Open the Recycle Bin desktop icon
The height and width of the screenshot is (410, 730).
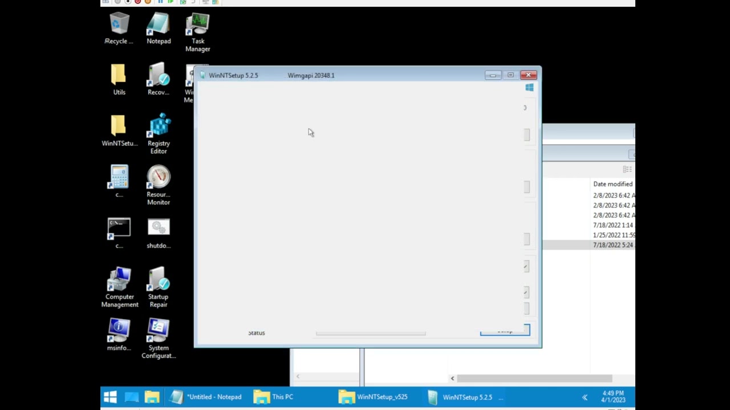[x=119, y=30]
